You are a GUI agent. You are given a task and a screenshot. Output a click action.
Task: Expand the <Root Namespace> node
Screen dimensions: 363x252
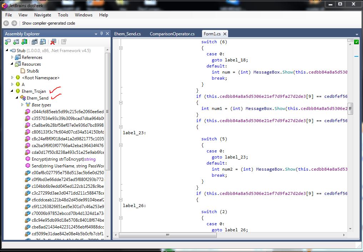pyautogui.click(x=12, y=77)
